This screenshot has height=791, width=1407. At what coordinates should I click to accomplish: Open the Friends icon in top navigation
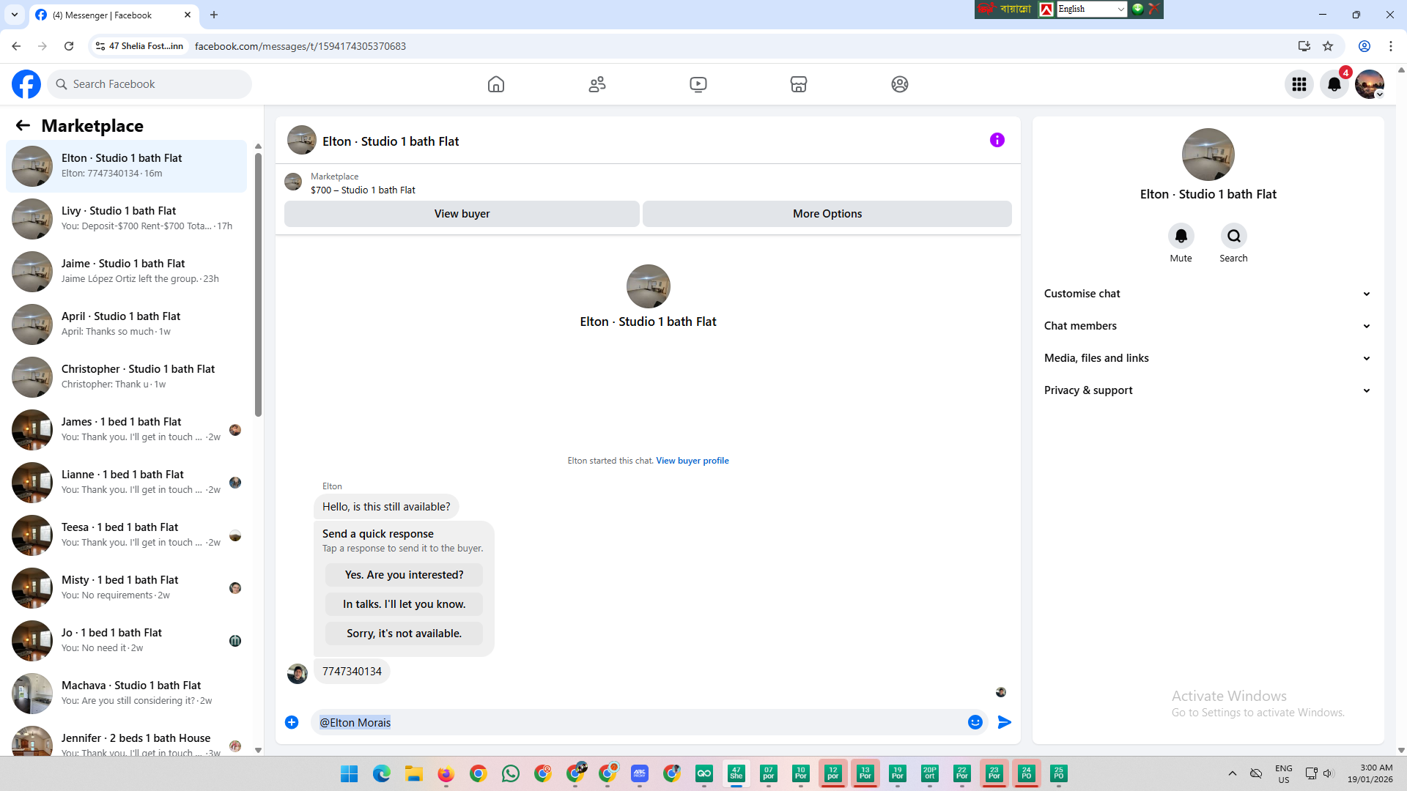(x=597, y=84)
